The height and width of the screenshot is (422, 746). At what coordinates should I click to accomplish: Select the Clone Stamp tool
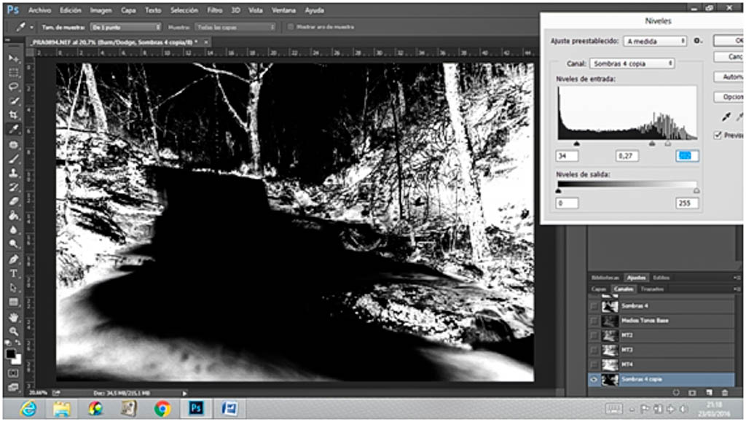[x=14, y=173]
